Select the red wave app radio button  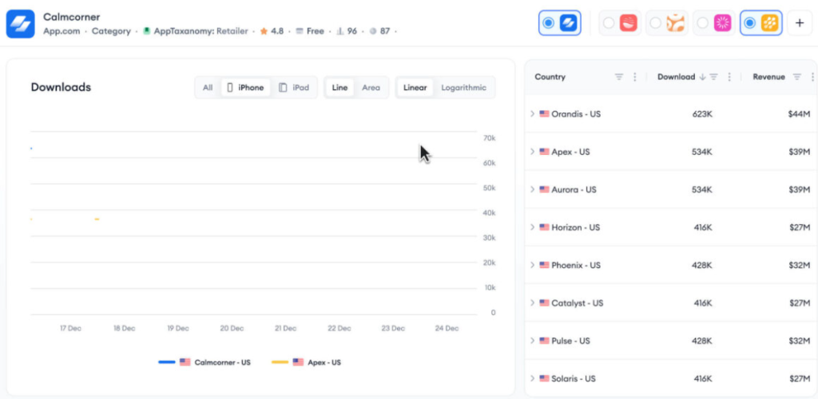point(609,23)
